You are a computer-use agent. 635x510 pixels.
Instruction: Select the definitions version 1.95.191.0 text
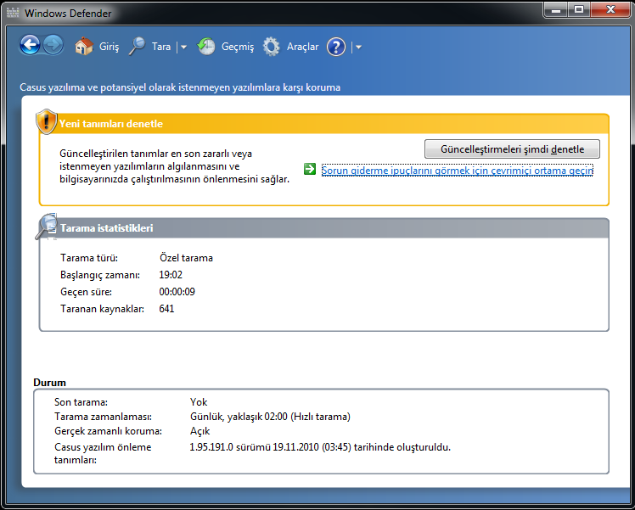(320, 447)
